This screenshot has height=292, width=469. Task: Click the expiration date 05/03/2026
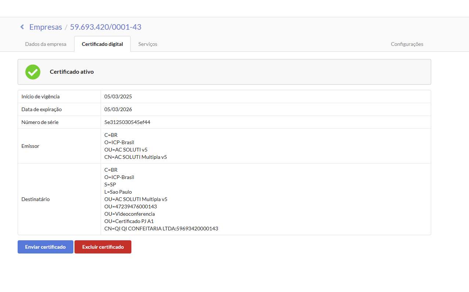click(118, 109)
